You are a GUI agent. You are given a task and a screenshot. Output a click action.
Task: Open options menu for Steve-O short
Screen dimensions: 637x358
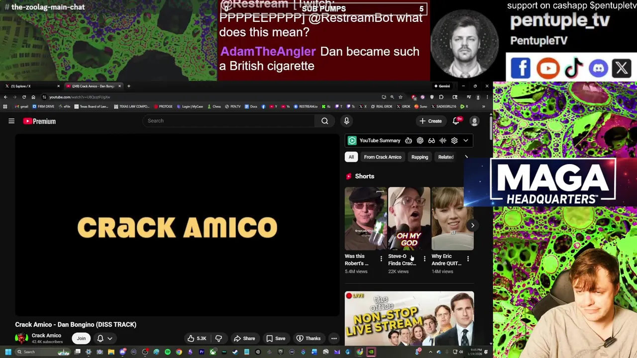pos(425,259)
